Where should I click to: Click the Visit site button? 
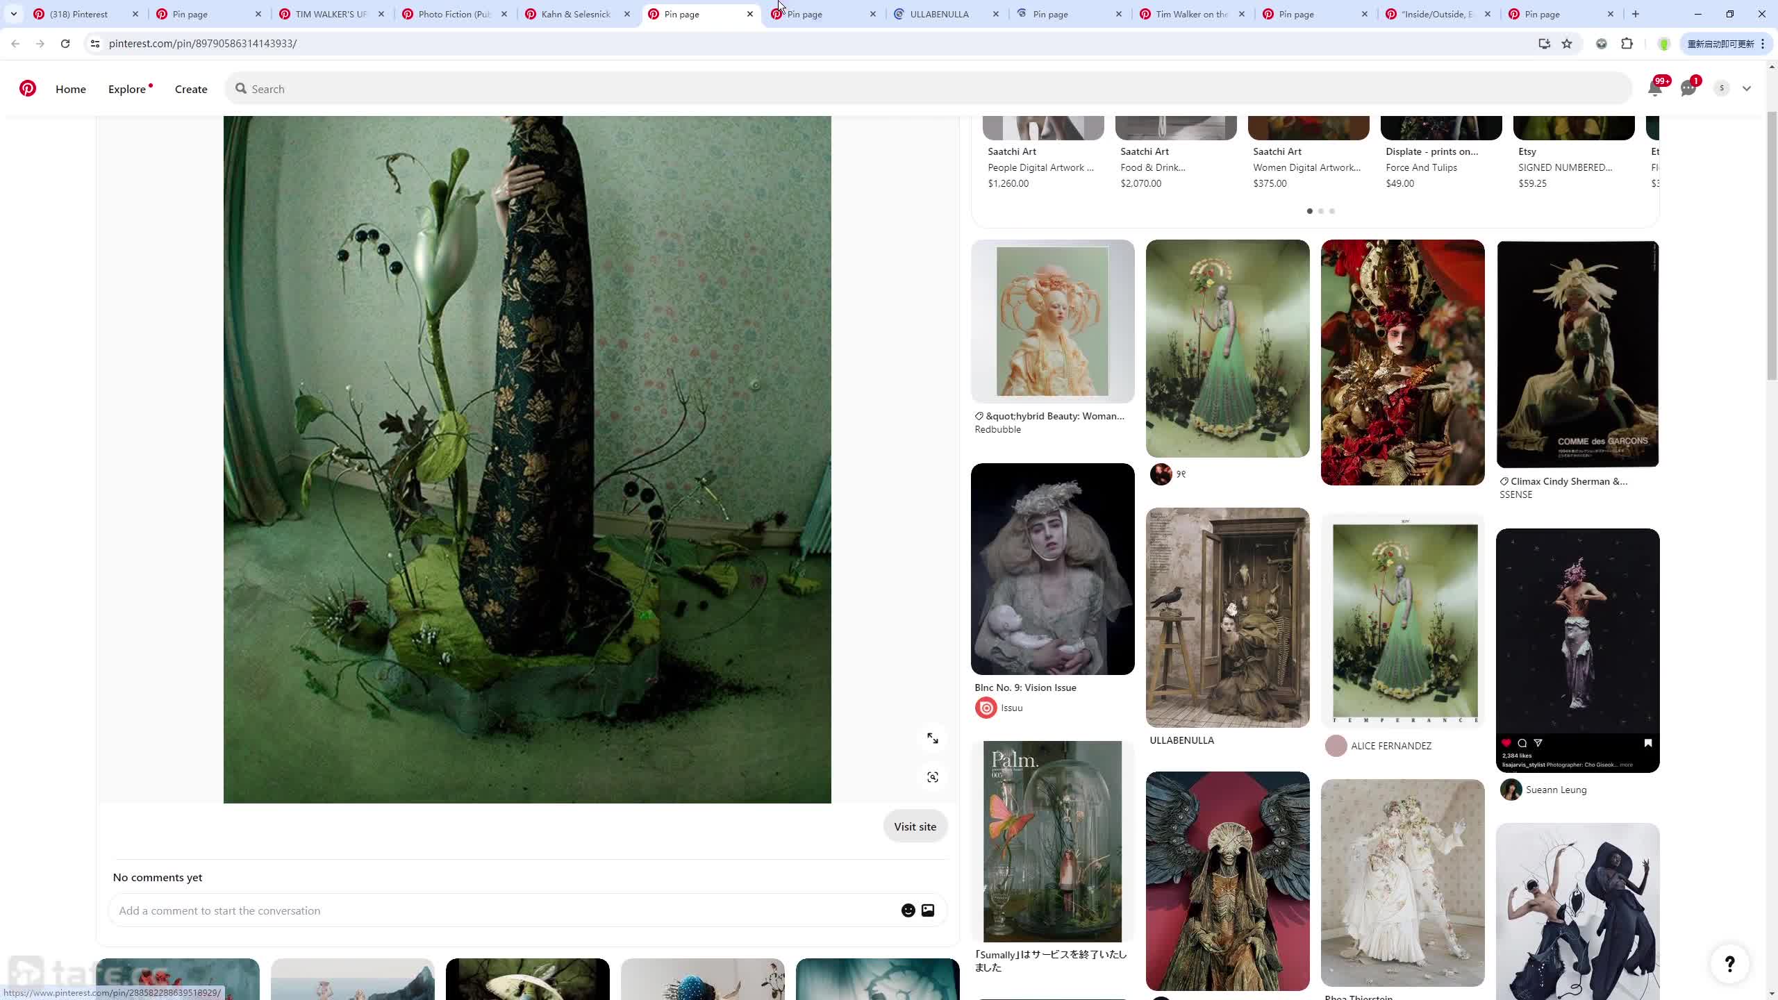[915, 826]
